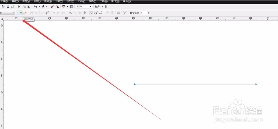The height and width of the screenshot is (129, 278).
Task: Toggle Reflect Nodes Vertically
Action: 112,13
